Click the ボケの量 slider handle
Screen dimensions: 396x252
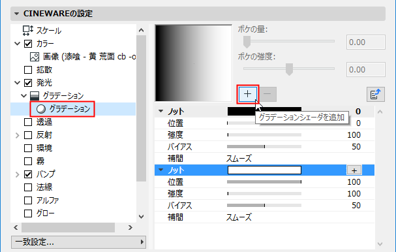(247, 41)
